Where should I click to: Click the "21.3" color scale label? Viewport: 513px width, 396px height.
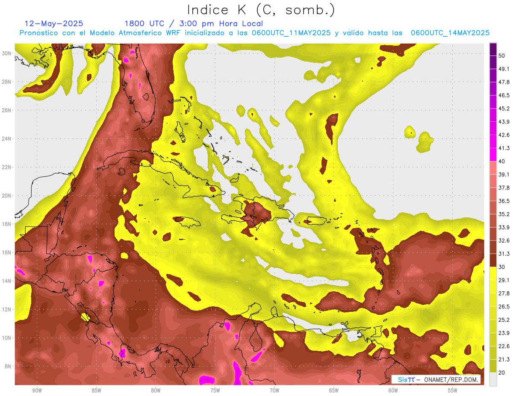(x=504, y=359)
